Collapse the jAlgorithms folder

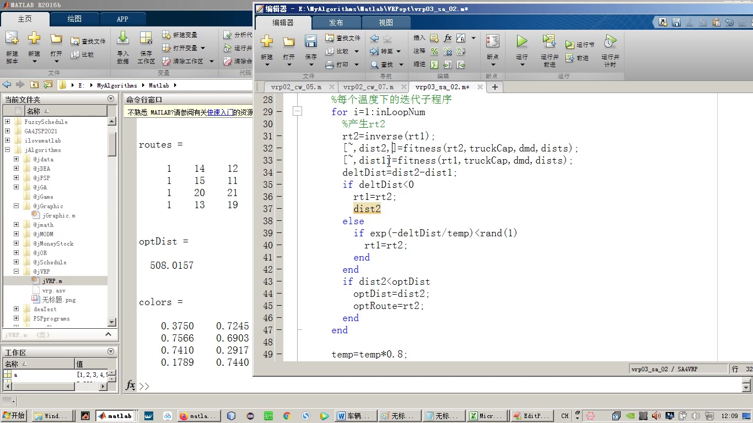pyautogui.click(x=7, y=150)
